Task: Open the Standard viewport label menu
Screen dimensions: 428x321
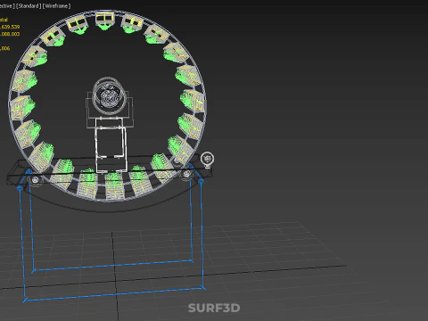Action: click(29, 6)
